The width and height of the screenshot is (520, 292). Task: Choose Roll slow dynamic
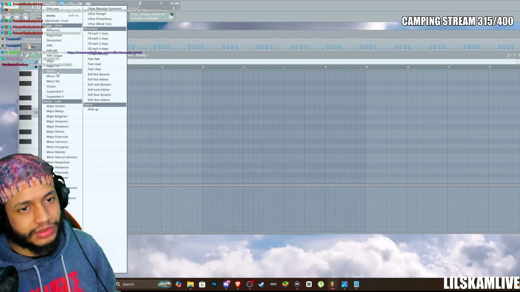(x=105, y=94)
